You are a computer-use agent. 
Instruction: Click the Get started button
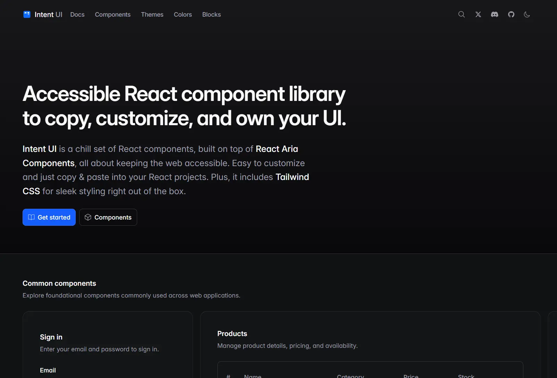click(x=49, y=217)
